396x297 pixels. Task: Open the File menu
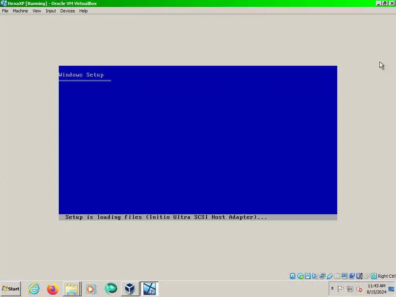click(x=5, y=11)
